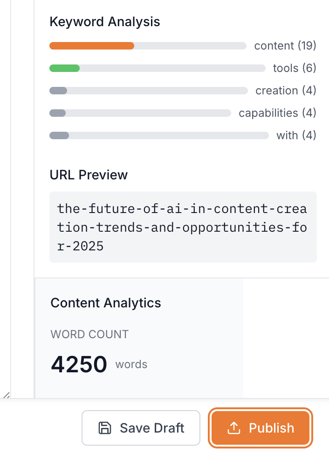Click the 4250 word count value
The height and width of the screenshot is (455, 329).
tap(78, 363)
